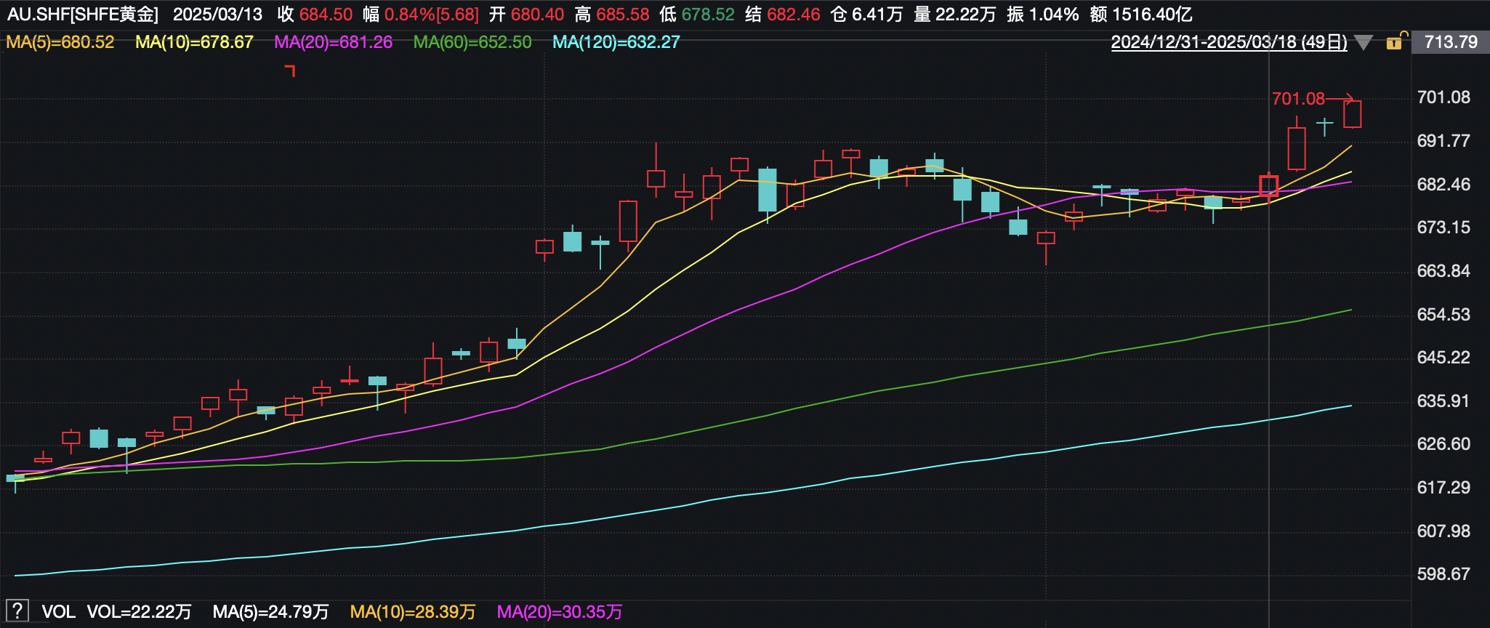The height and width of the screenshot is (628, 1490).
Task: Open the 2024/12/31-2025/03/18 date range link
Action: [1228, 42]
